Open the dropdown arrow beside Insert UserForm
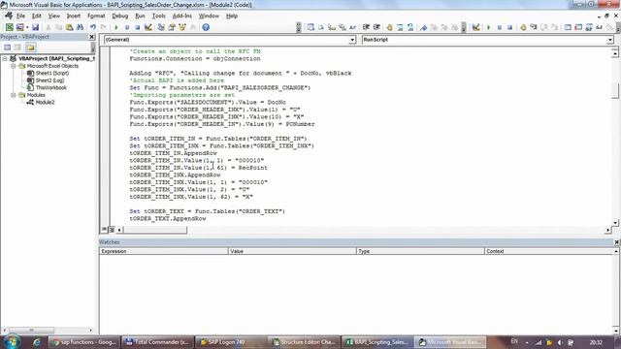Image resolution: width=621 pixels, height=349 pixels. 27,27
